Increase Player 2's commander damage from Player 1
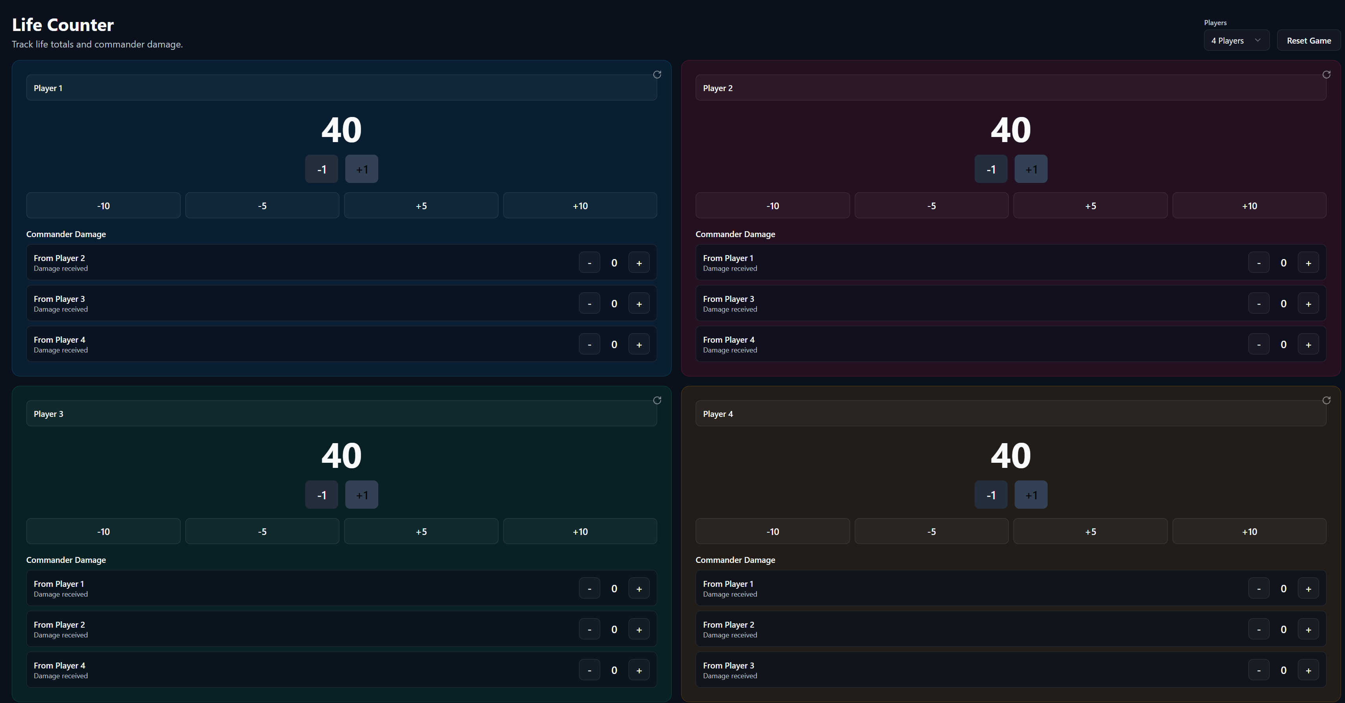Screen dimensions: 1345x703 pyautogui.click(x=1308, y=263)
